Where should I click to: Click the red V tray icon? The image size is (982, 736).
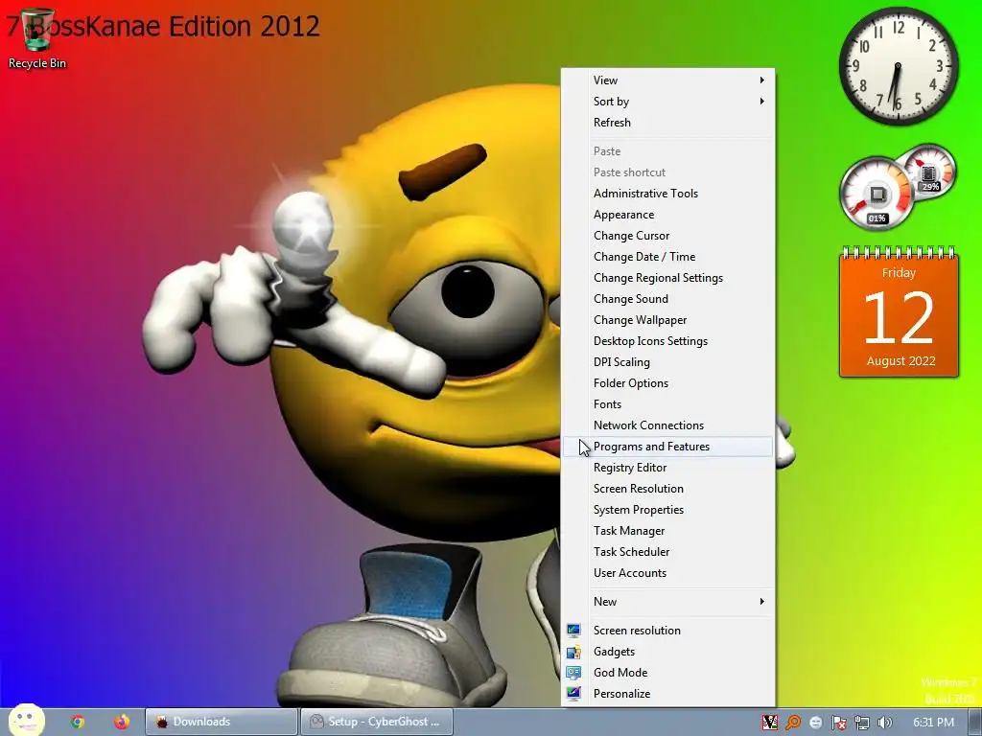(x=770, y=723)
